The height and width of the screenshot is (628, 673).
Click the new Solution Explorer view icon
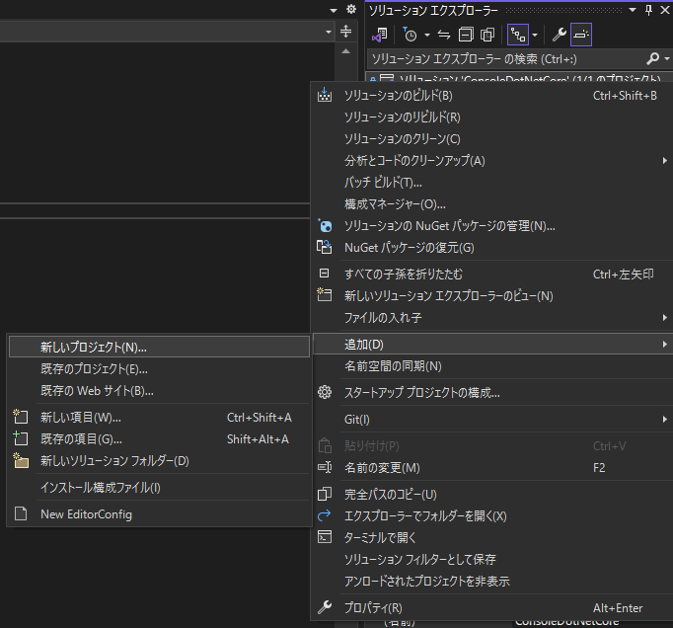(325, 294)
